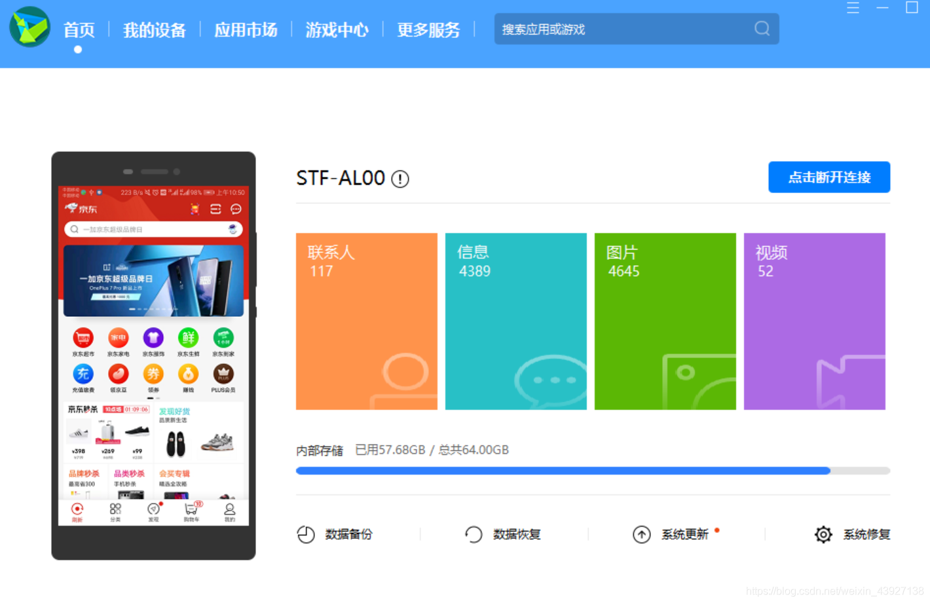Click the 点击断开连接 button
Image resolution: width=930 pixels, height=603 pixels.
pyautogui.click(x=829, y=177)
